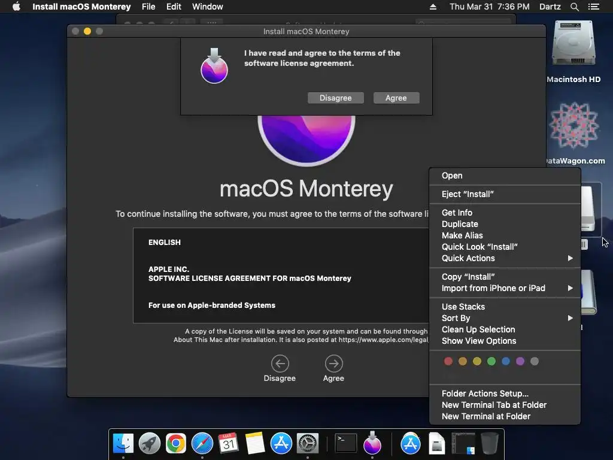Click Install macOS Monterey icon in Dock
This screenshot has width=613, height=460.
372,443
